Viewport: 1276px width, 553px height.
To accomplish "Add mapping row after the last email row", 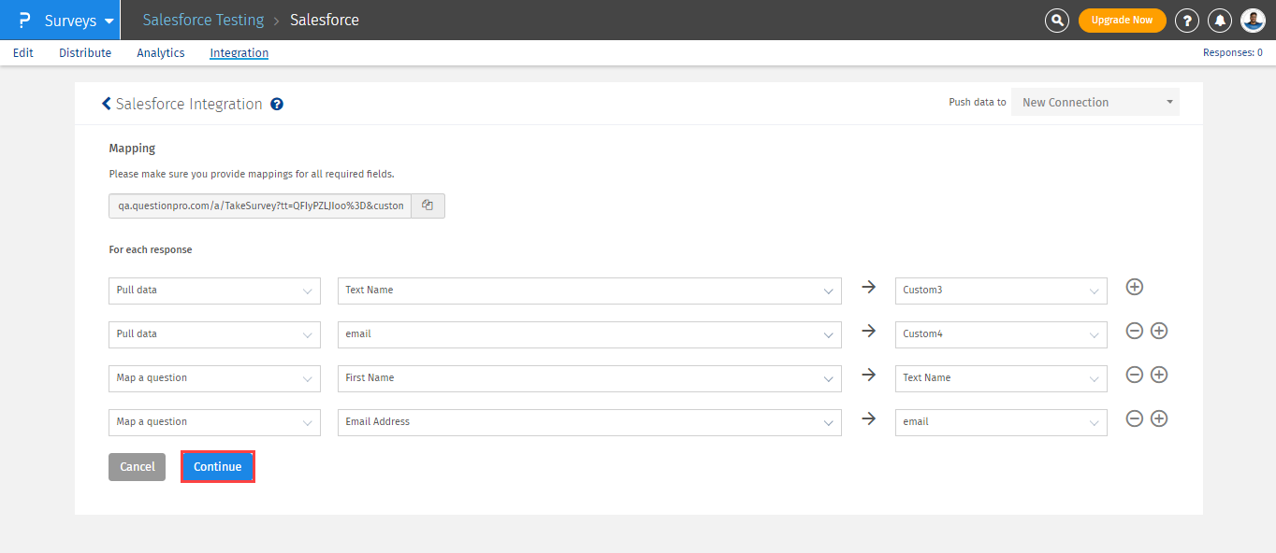I will click(1159, 418).
